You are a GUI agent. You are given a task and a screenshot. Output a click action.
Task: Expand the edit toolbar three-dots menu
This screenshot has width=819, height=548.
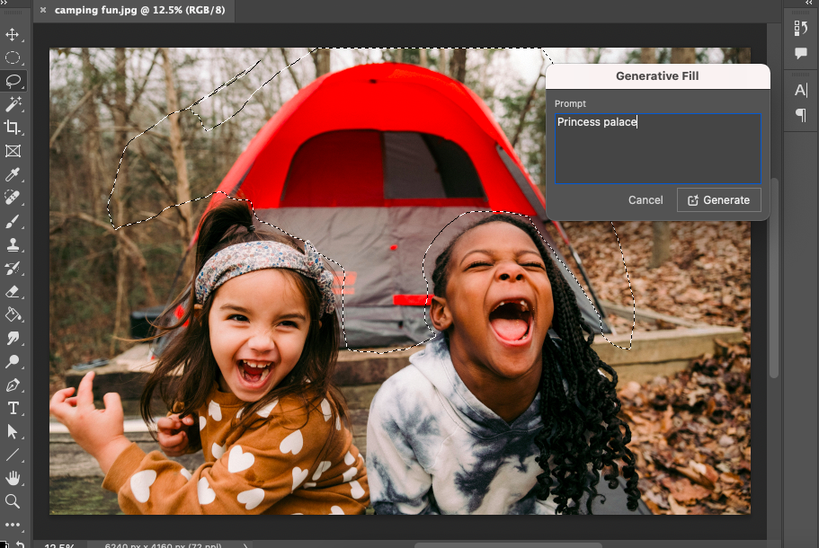pyautogui.click(x=13, y=524)
